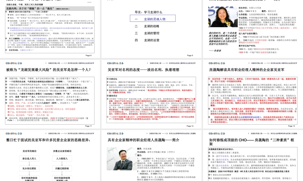Click COASTAL logo on the 房晟陶——简介 slide
The width and height of the screenshot is (303, 181).
click(x=115, y=134)
